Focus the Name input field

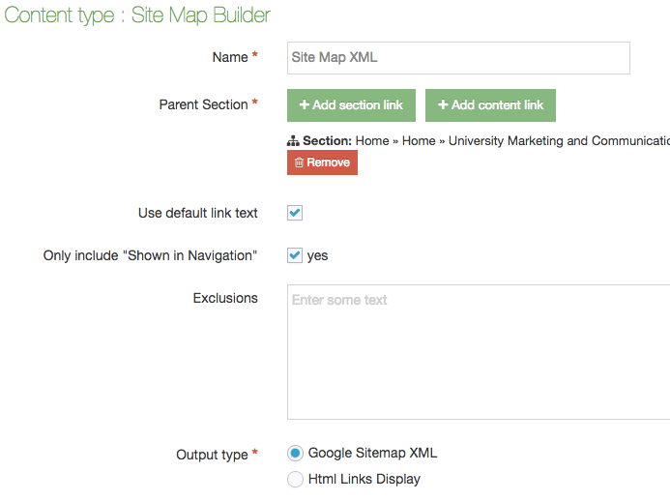(458, 58)
